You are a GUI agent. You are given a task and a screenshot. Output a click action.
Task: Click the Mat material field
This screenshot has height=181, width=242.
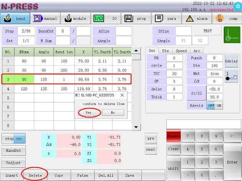[x=214, y=73]
